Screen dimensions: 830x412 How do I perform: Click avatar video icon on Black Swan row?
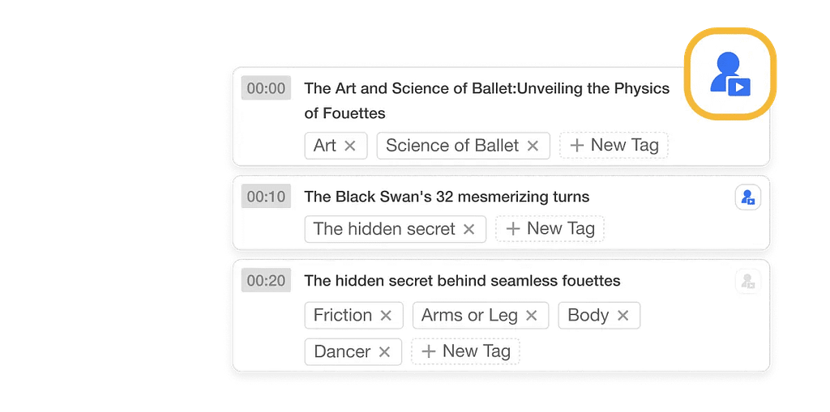747,198
